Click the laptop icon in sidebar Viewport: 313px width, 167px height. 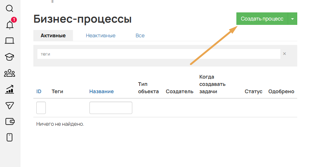pyautogui.click(x=10, y=41)
